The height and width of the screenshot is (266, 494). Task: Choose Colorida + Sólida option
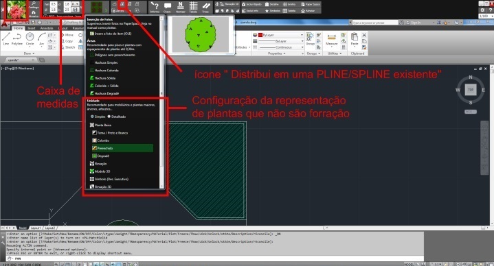[104, 86]
